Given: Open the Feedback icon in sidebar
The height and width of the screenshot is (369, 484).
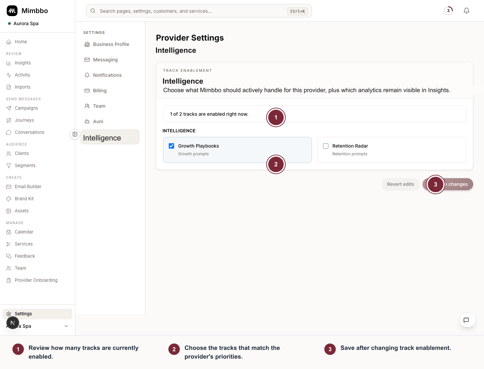Looking at the screenshot, I should [x=9, y=256].
